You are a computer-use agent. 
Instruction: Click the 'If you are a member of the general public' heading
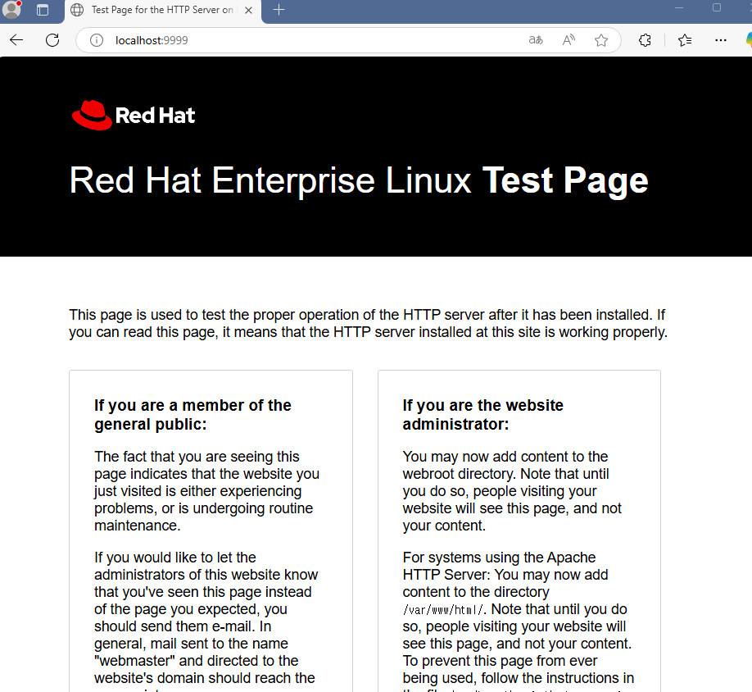pyautogui.click(x=193, y=415)
